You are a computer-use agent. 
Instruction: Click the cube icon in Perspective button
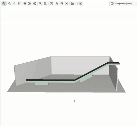[112, 4]
